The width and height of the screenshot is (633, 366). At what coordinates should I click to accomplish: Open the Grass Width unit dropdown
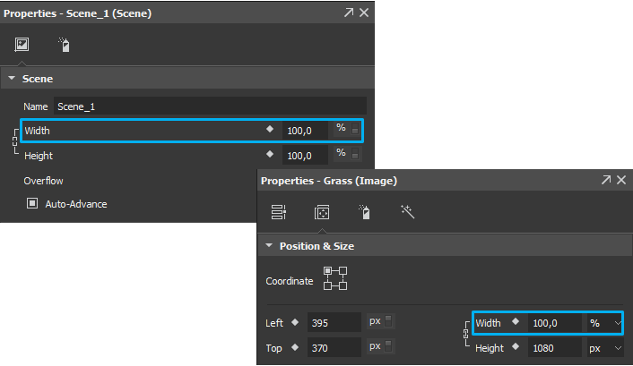point(604,323)
